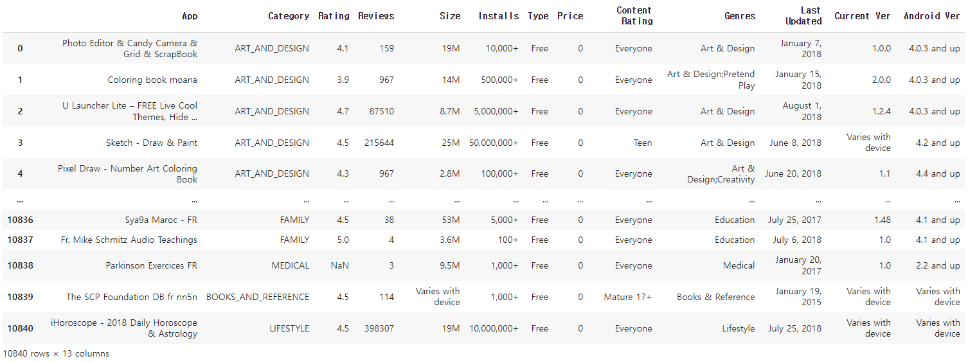Click the Current Ver column header

(863, 16)
